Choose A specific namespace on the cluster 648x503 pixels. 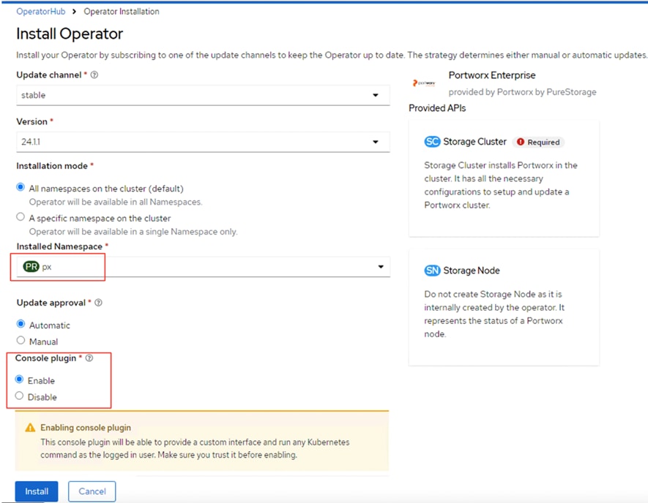[x=20, y=217]
